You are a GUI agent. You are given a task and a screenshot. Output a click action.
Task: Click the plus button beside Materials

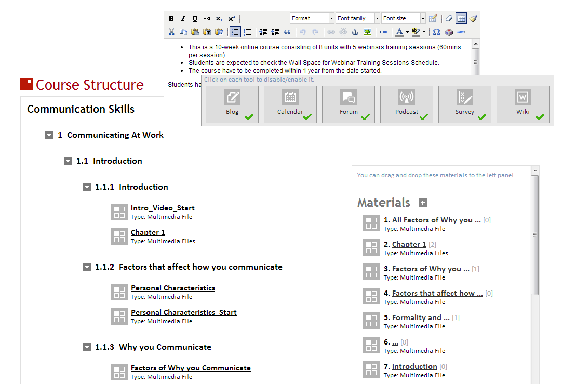(423, 203)
